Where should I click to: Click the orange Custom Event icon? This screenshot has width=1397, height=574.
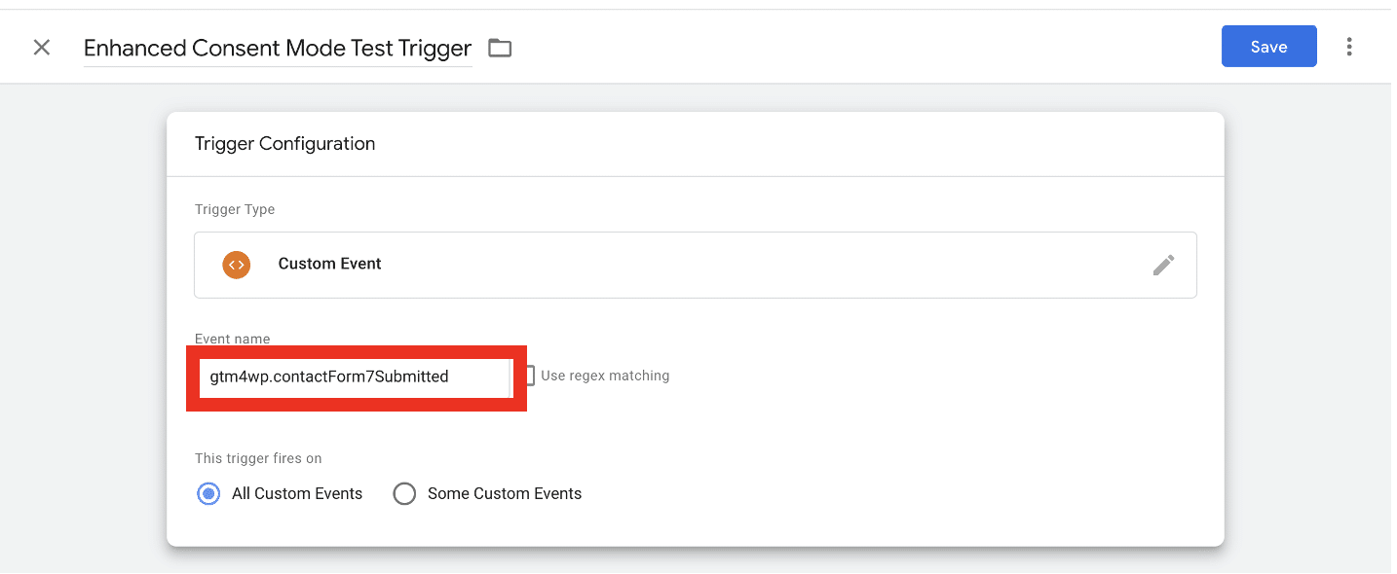point(236,265)
